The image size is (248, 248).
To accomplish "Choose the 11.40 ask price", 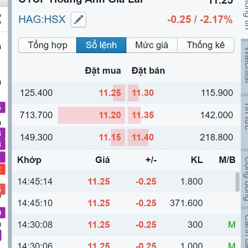I will click(143, 137).
